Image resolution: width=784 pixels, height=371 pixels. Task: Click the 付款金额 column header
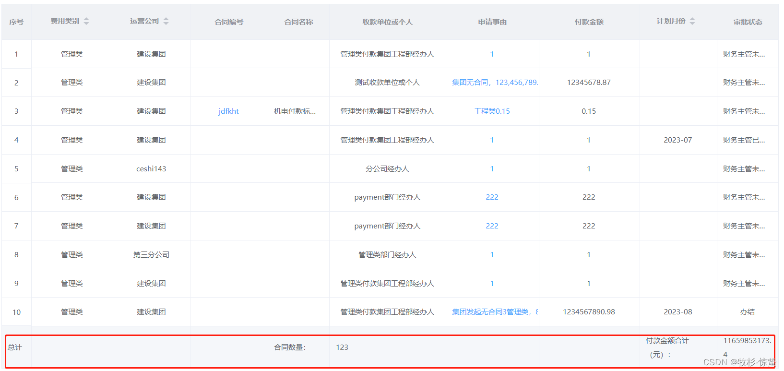pyautogui.click(x=589, y=22)
